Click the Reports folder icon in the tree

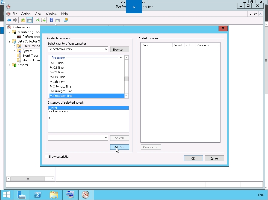click(14, 65)
